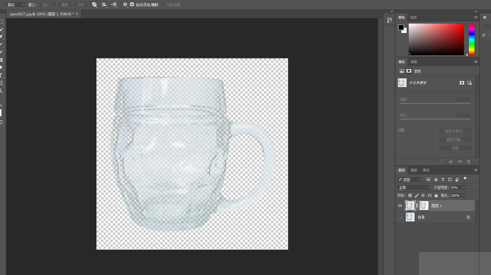This screenshot has height=275, width=491.
Task: Lock all attributes padlock icon
Action: (x=436, y=196)
